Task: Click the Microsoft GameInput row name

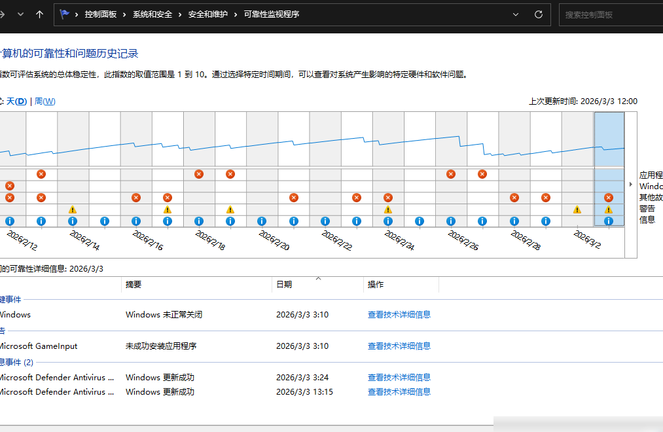Action: point(39,346)
